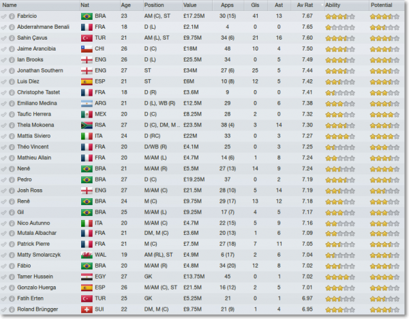Viewport: 409px width, 319px height.
Task: Open player Roland Brüngger's profile
Action: click(x=37, y=309)
